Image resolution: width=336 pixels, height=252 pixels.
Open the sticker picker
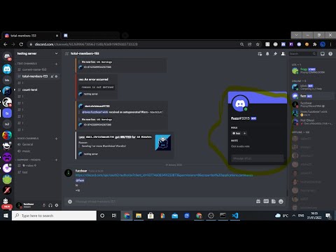274,202
